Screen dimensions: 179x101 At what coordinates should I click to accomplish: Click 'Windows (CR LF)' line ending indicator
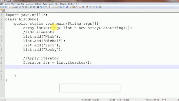click(152, 100)
